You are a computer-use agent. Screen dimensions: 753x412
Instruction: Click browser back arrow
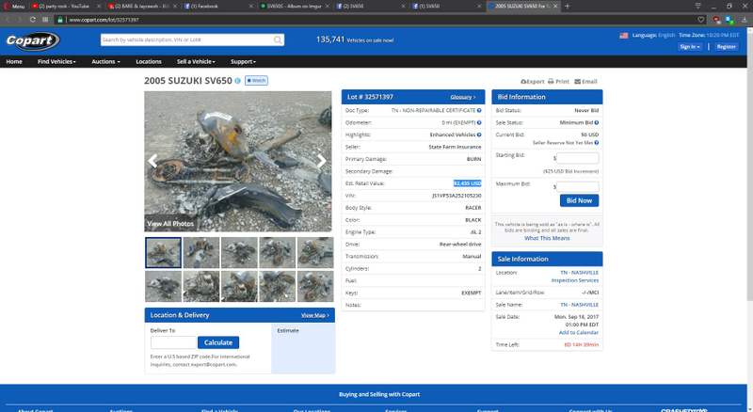[x=8, y=20]
